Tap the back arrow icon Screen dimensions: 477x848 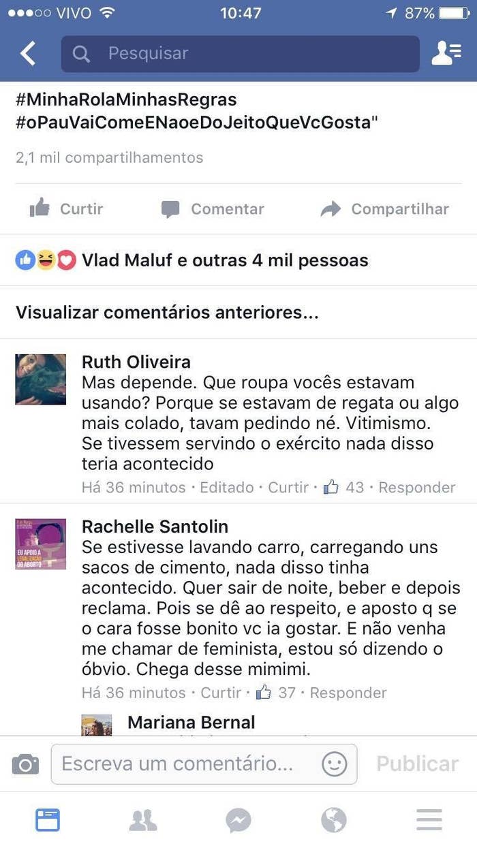(x=28, y=53)
